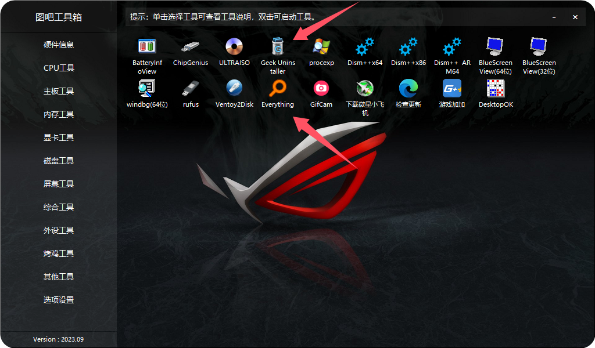The image size is (595, 348).
Task: Click the Ventoy2Disk icon
Action: (234, 88)
